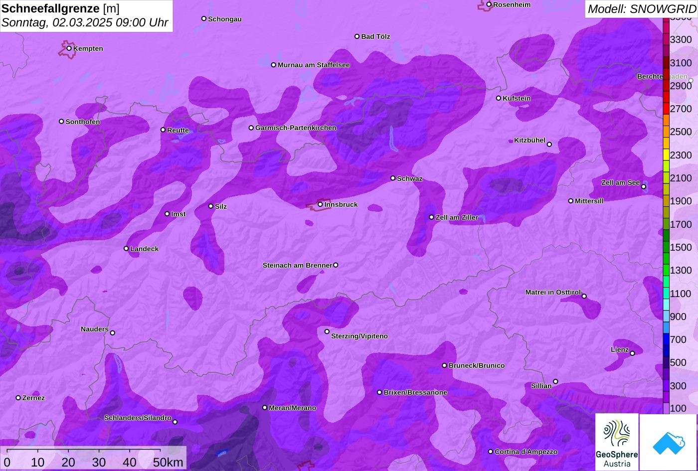
Task: Click the Imst marker dot
Action: pos(167,214)
